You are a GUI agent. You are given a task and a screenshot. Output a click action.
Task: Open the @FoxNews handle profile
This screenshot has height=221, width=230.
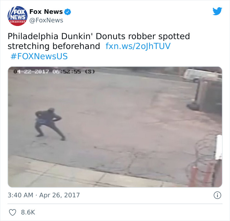(x=46, y=20)
